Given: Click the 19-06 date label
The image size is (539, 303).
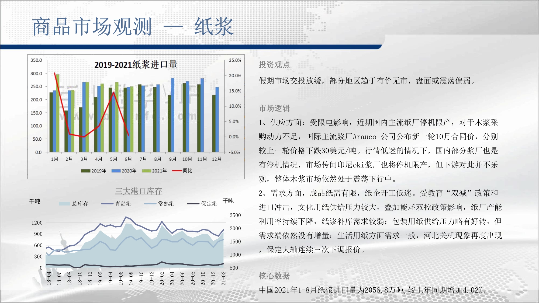Looking at the screenshot, I should (x=121, y=278).
